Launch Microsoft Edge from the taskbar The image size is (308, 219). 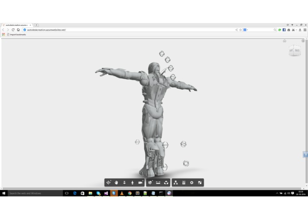coord(74,193)
